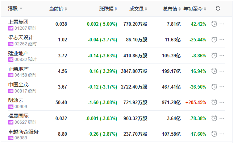Open 明源云 stock page
The image size is (234, 143).
(16, 100)
